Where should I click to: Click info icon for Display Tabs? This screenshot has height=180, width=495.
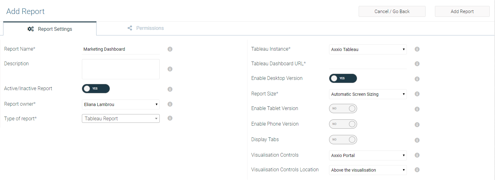tap(417, 140)
